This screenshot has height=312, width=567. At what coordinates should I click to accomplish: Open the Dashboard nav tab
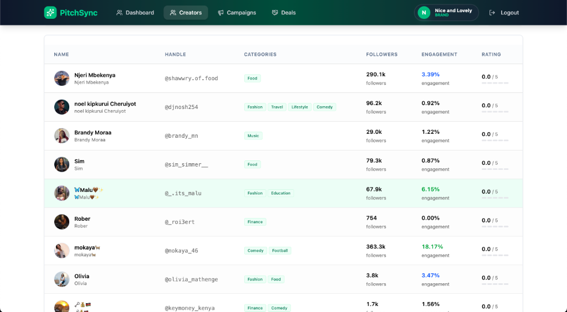tap(135, 13)
